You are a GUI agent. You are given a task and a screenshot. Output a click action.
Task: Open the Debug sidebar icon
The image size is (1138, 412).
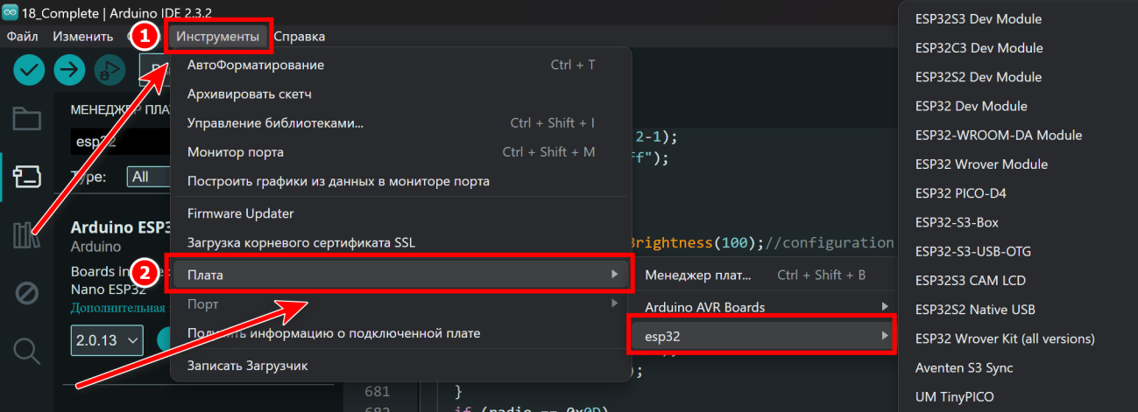(27, 293)
